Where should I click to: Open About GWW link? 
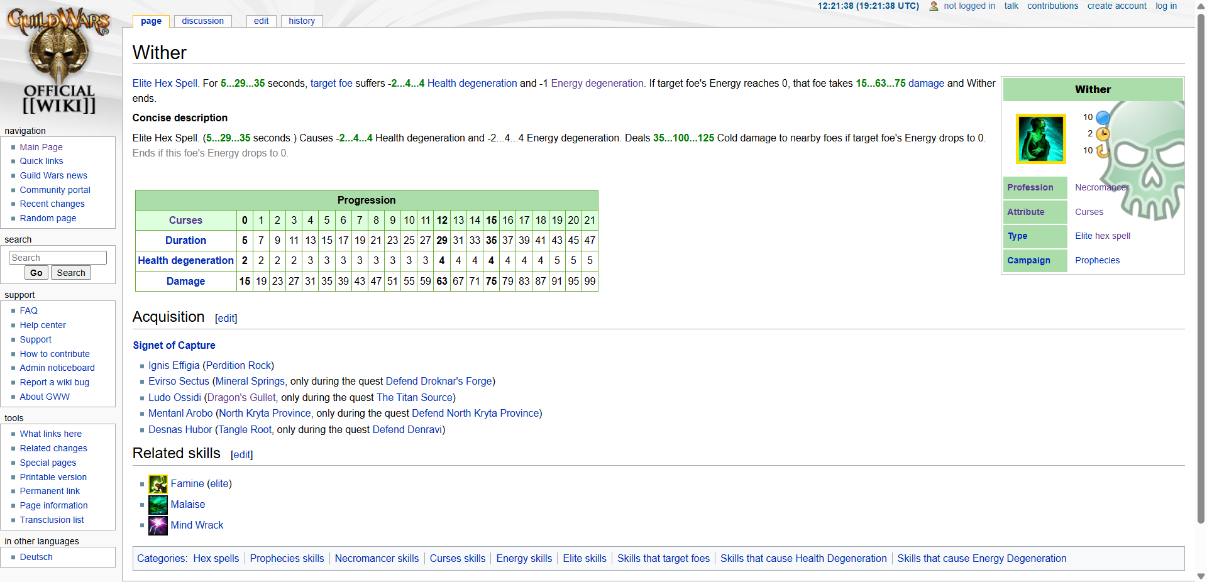[x=45, y=397]
